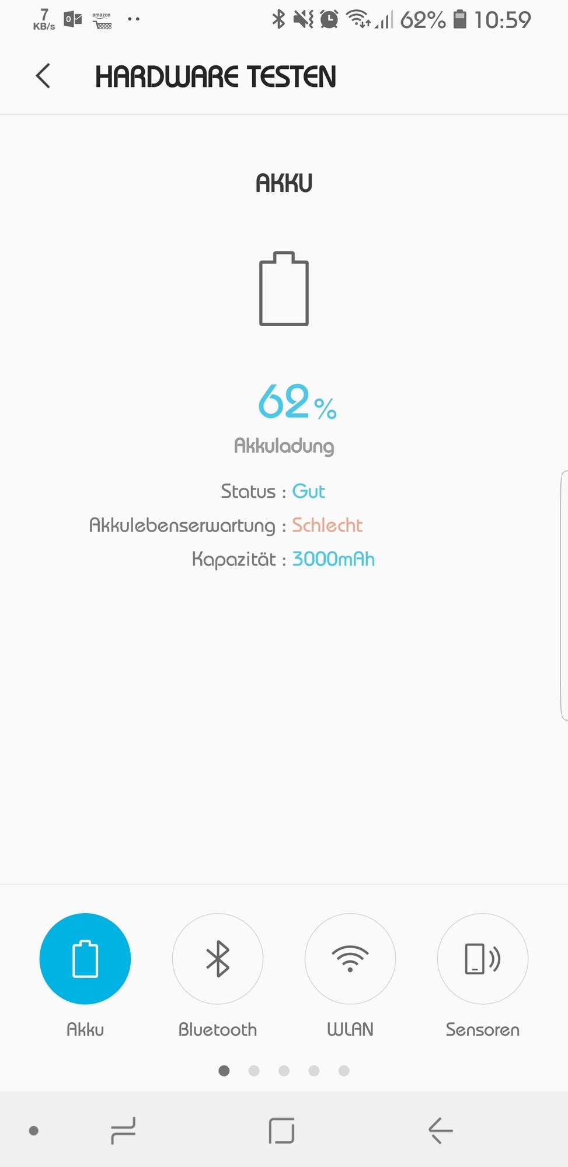This screenshot has width=568, height=1167.
Task: Tap the large battery outline icon
Action: [284, 289]
